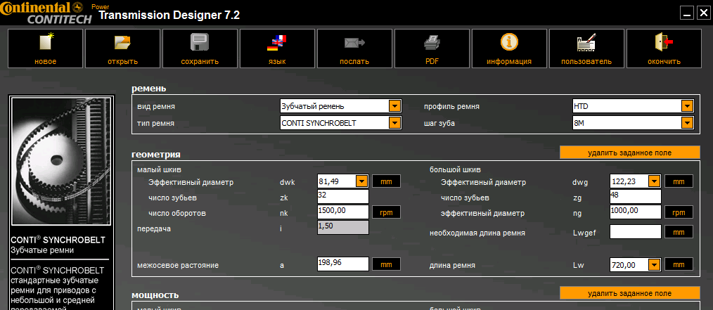Click the необходимая длина ремня label
This screenshot has width=713, height=310.
click(x=477, y=233)
